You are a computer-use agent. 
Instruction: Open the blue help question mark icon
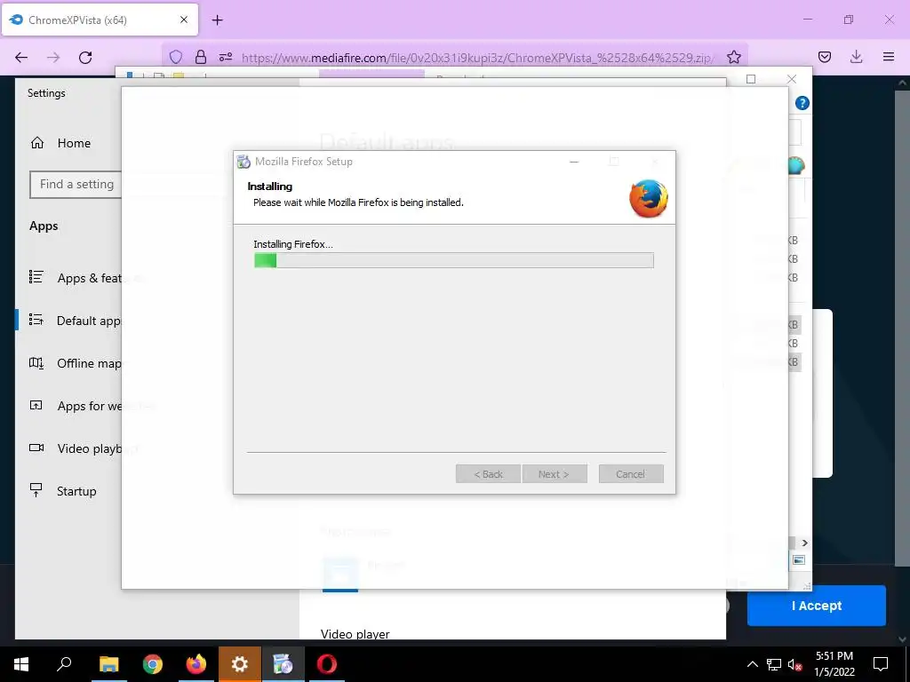(802, 103)
